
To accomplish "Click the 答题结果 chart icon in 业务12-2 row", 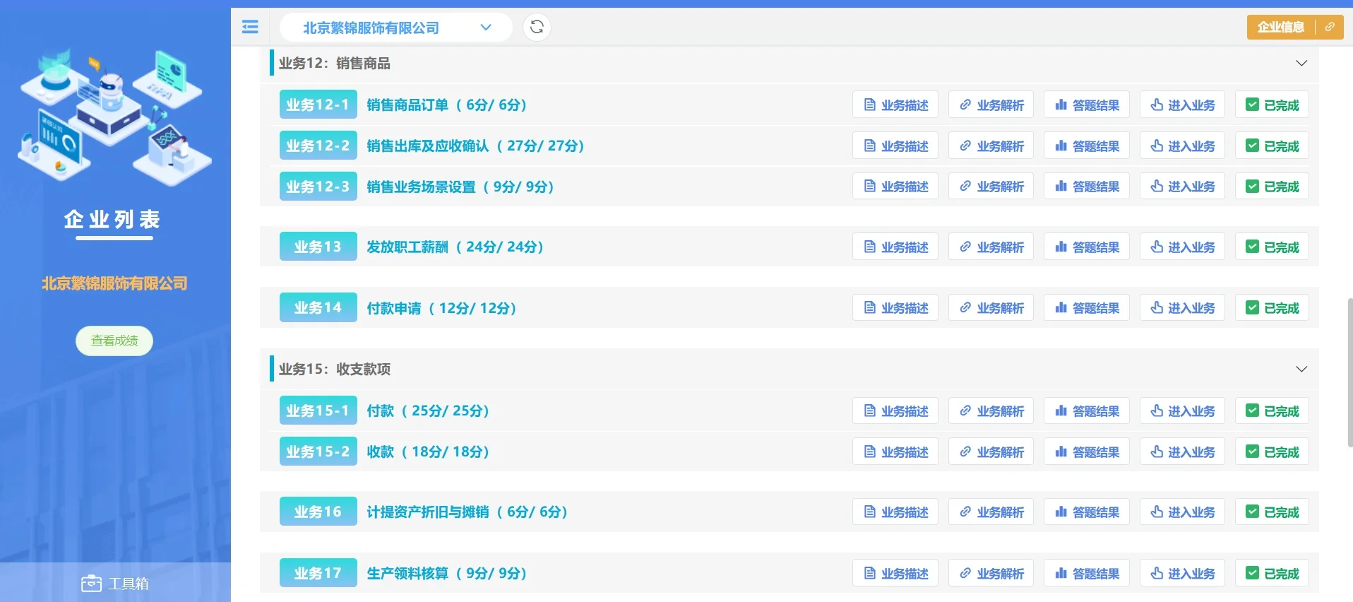I will point(1061,146).
